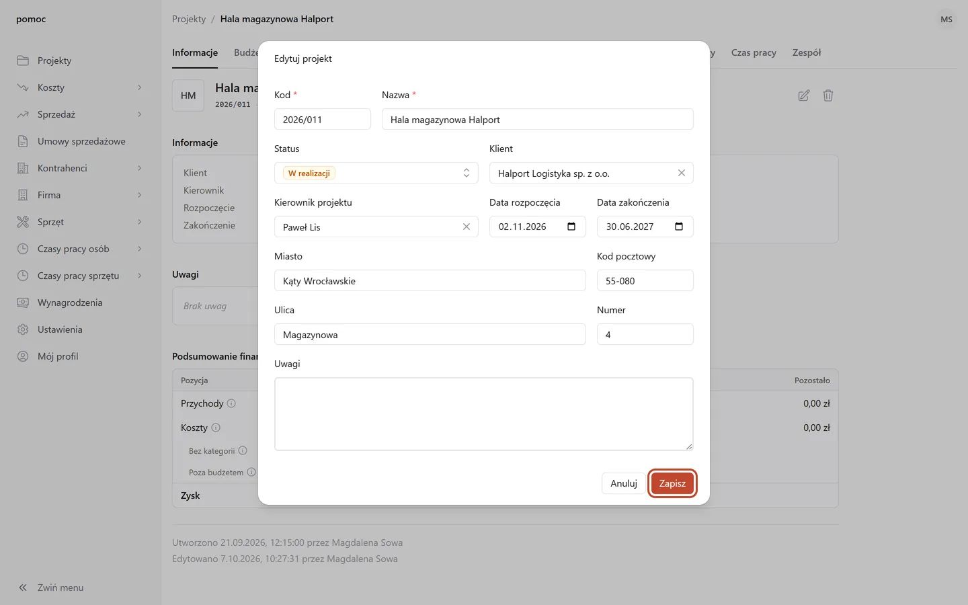
Task: Click the info icon beside Bez kategorii
Action: 243,450
